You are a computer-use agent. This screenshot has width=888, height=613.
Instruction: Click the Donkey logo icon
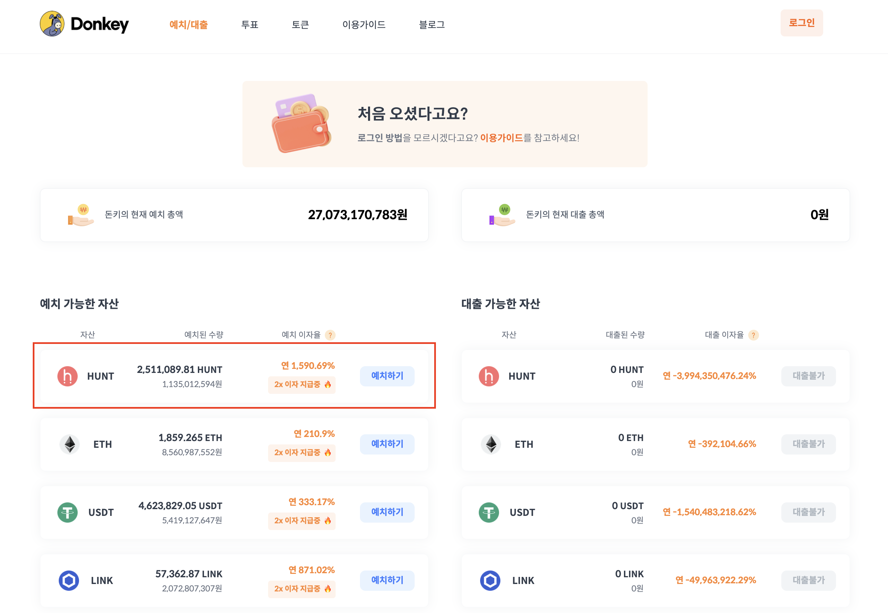[52, 24]
